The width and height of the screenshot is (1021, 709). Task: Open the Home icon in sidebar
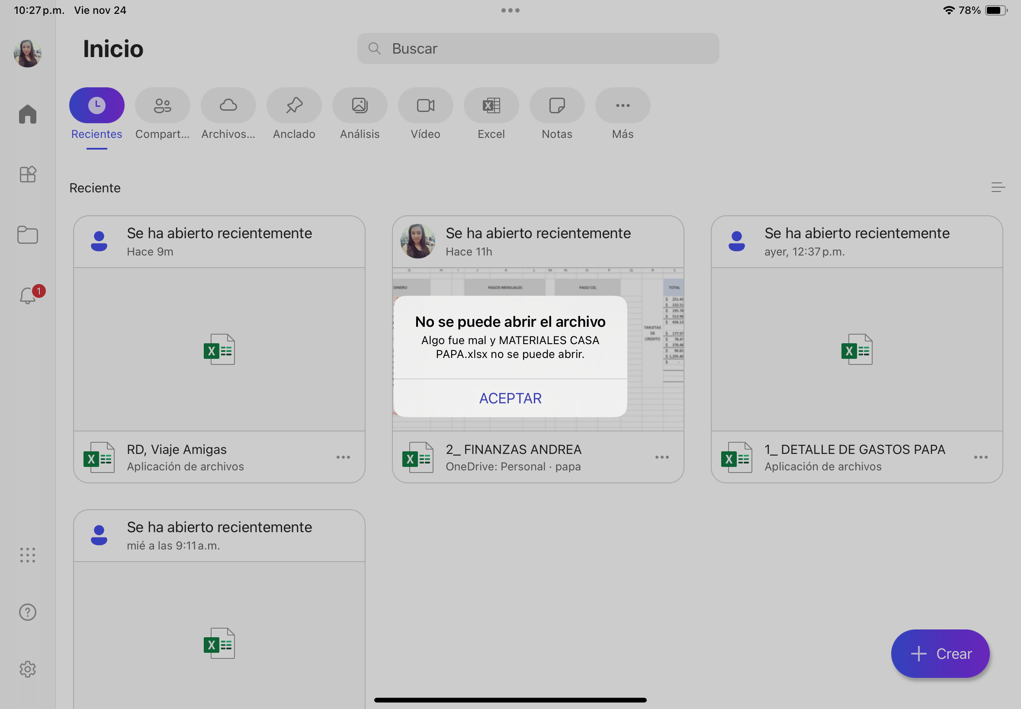tap(28, 114)
